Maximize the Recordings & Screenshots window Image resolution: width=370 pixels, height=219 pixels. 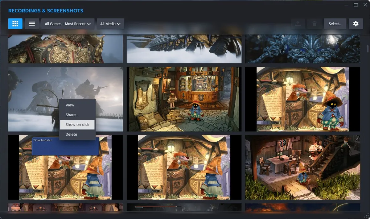point(356,5)
